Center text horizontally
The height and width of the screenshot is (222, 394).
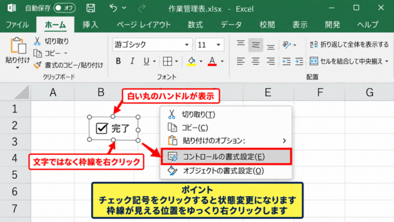(x=255, y=61)
